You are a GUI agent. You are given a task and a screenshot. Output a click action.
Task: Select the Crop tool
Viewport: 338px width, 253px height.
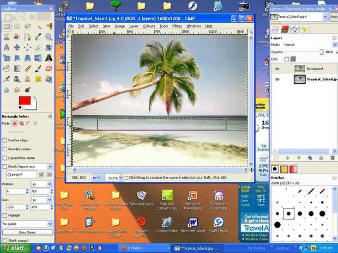(x=38, y=47)
